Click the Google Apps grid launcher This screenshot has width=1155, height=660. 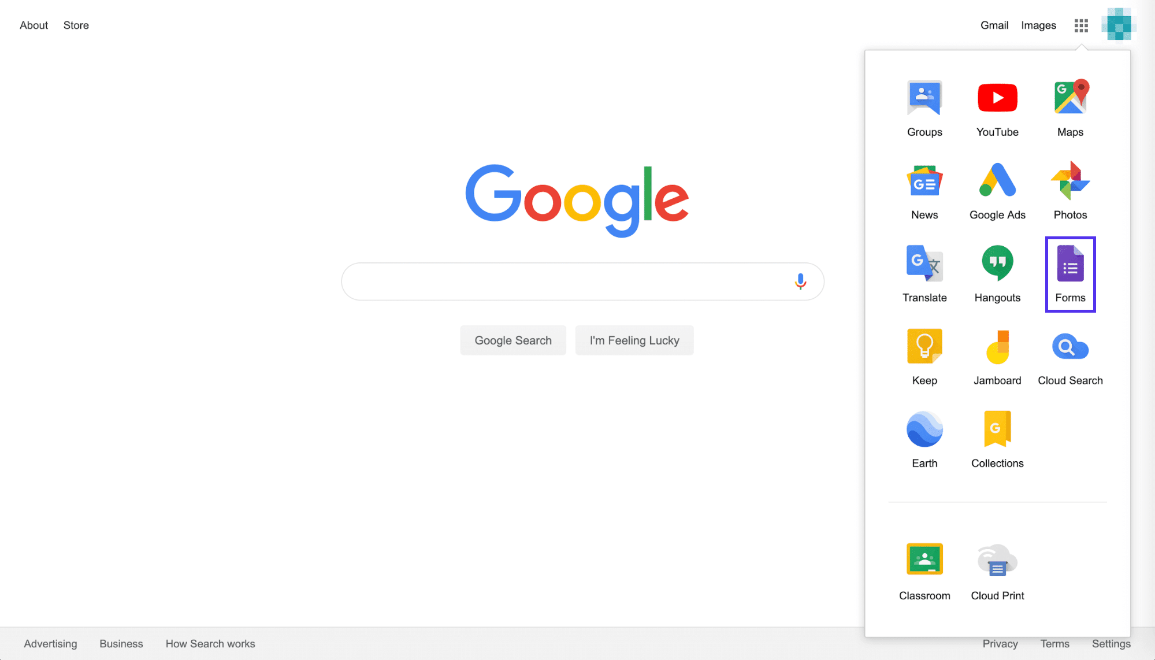[x=1081, y=25]
